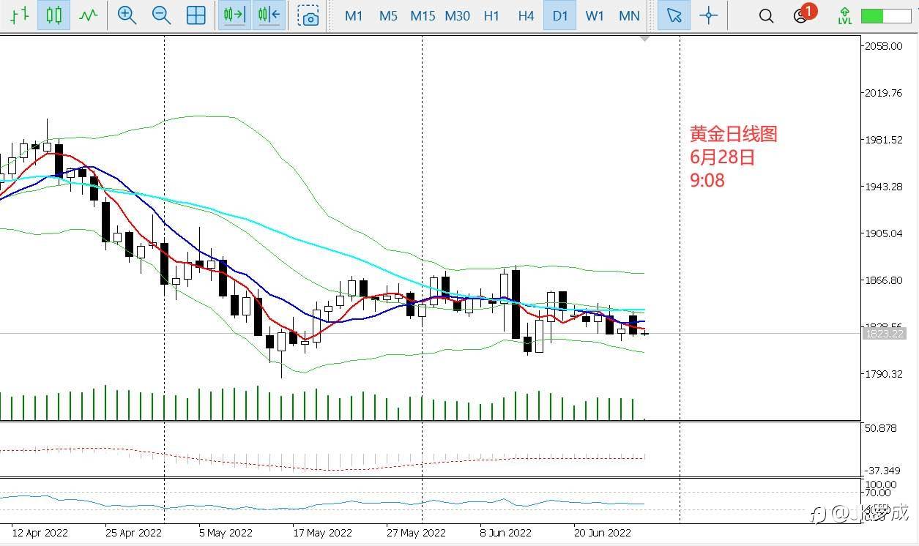This screenshot has height=546, width=919.
Task: Click the 8 Jun 2022 date label
Action: pyautogui.click(x=506, y=533)
